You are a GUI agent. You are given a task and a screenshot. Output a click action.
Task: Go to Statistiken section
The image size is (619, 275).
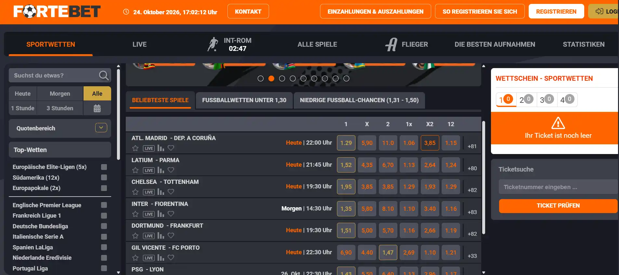584,44
